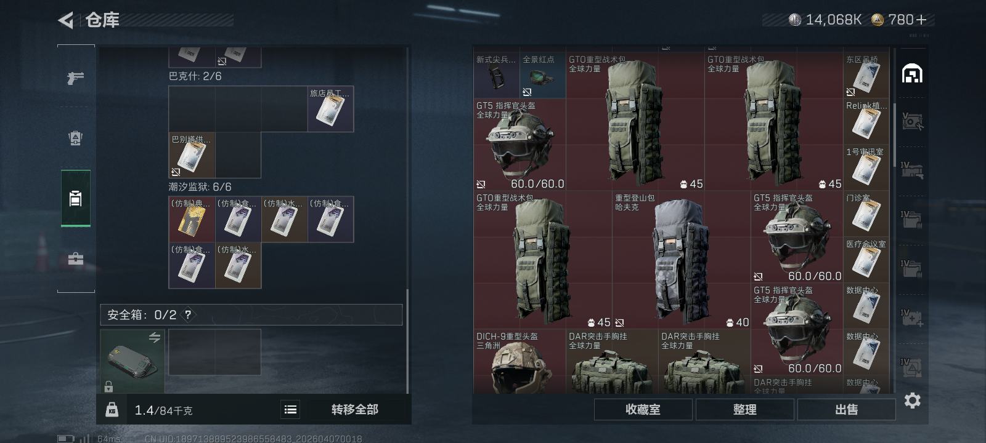Open the first IV storage expansion slot
Screen dimensions: 986x443
(x=912, y=170)
